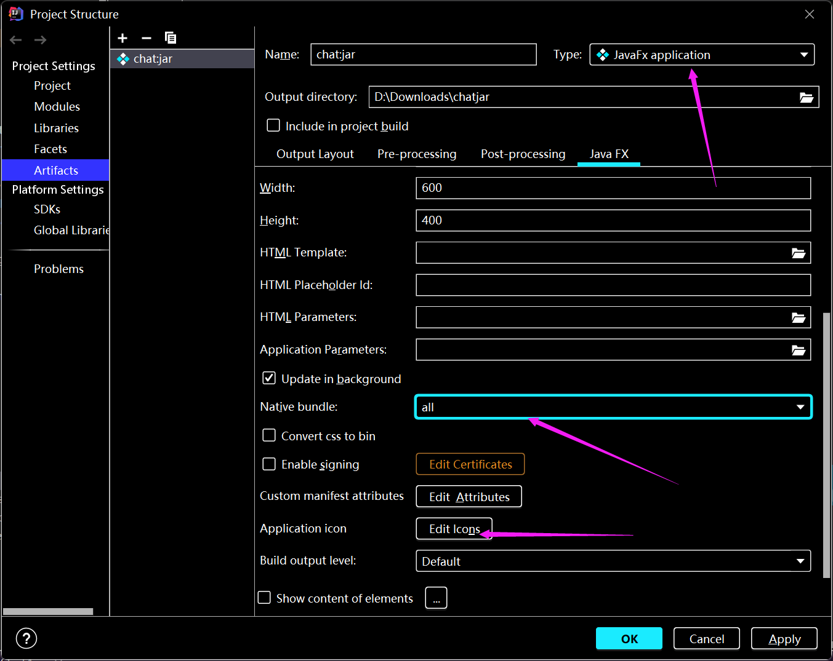833x661 pixels.
Task: Open SDKs under Platform Settings
Action: [x=47, y=209]
